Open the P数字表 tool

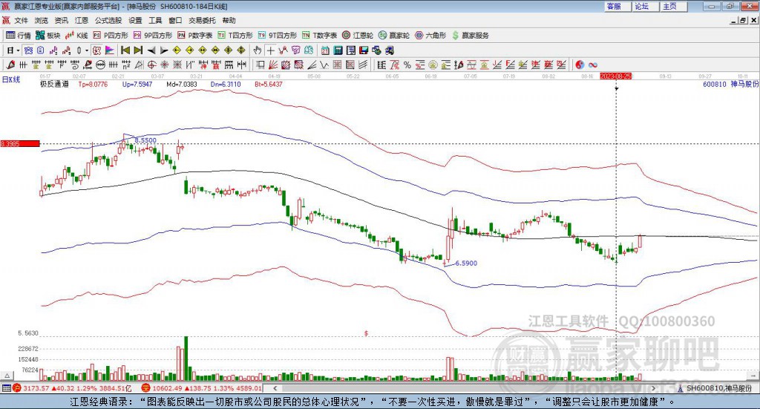[195, 36]
